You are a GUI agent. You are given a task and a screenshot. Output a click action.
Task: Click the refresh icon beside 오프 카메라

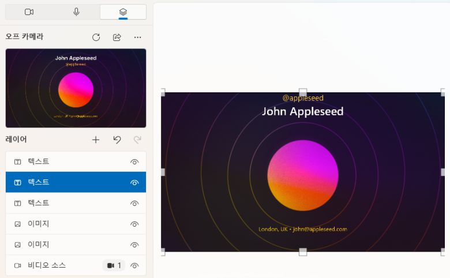[96, 37]
